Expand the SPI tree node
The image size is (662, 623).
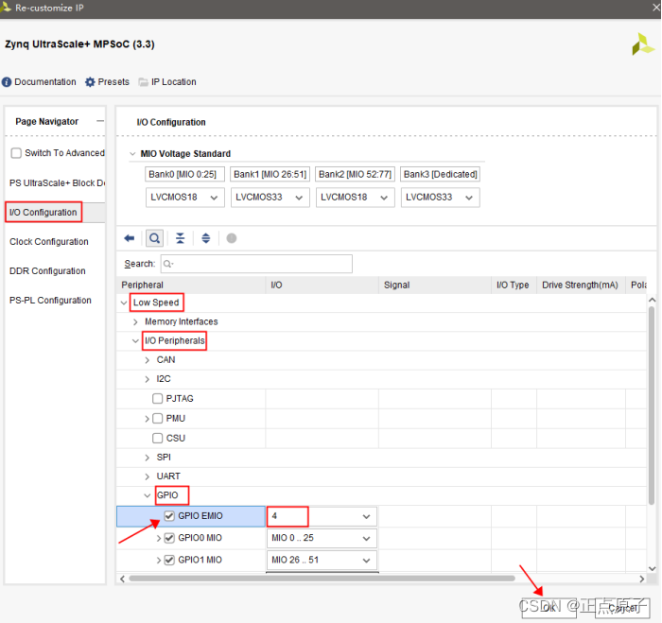tap(147, 458)
